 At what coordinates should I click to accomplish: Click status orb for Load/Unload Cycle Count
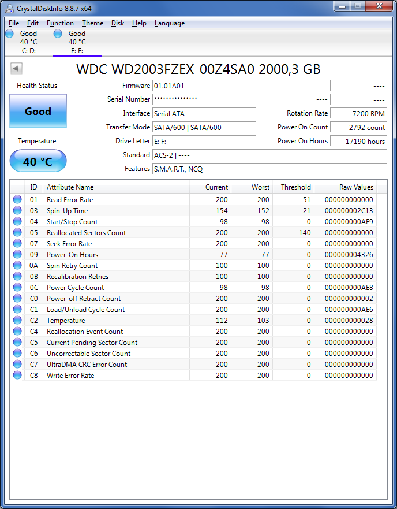tap(17, 309)
